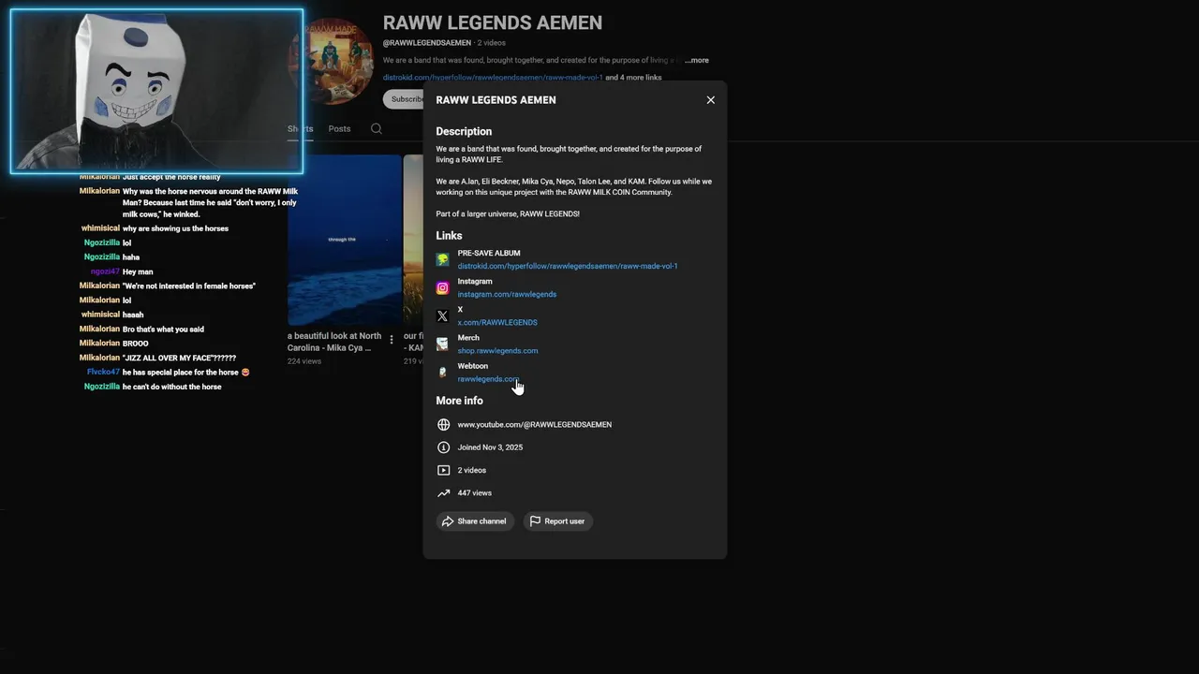Click the @RAWWLEGENDSAEMEN handle in header
1199x674 pixels.
427,43
